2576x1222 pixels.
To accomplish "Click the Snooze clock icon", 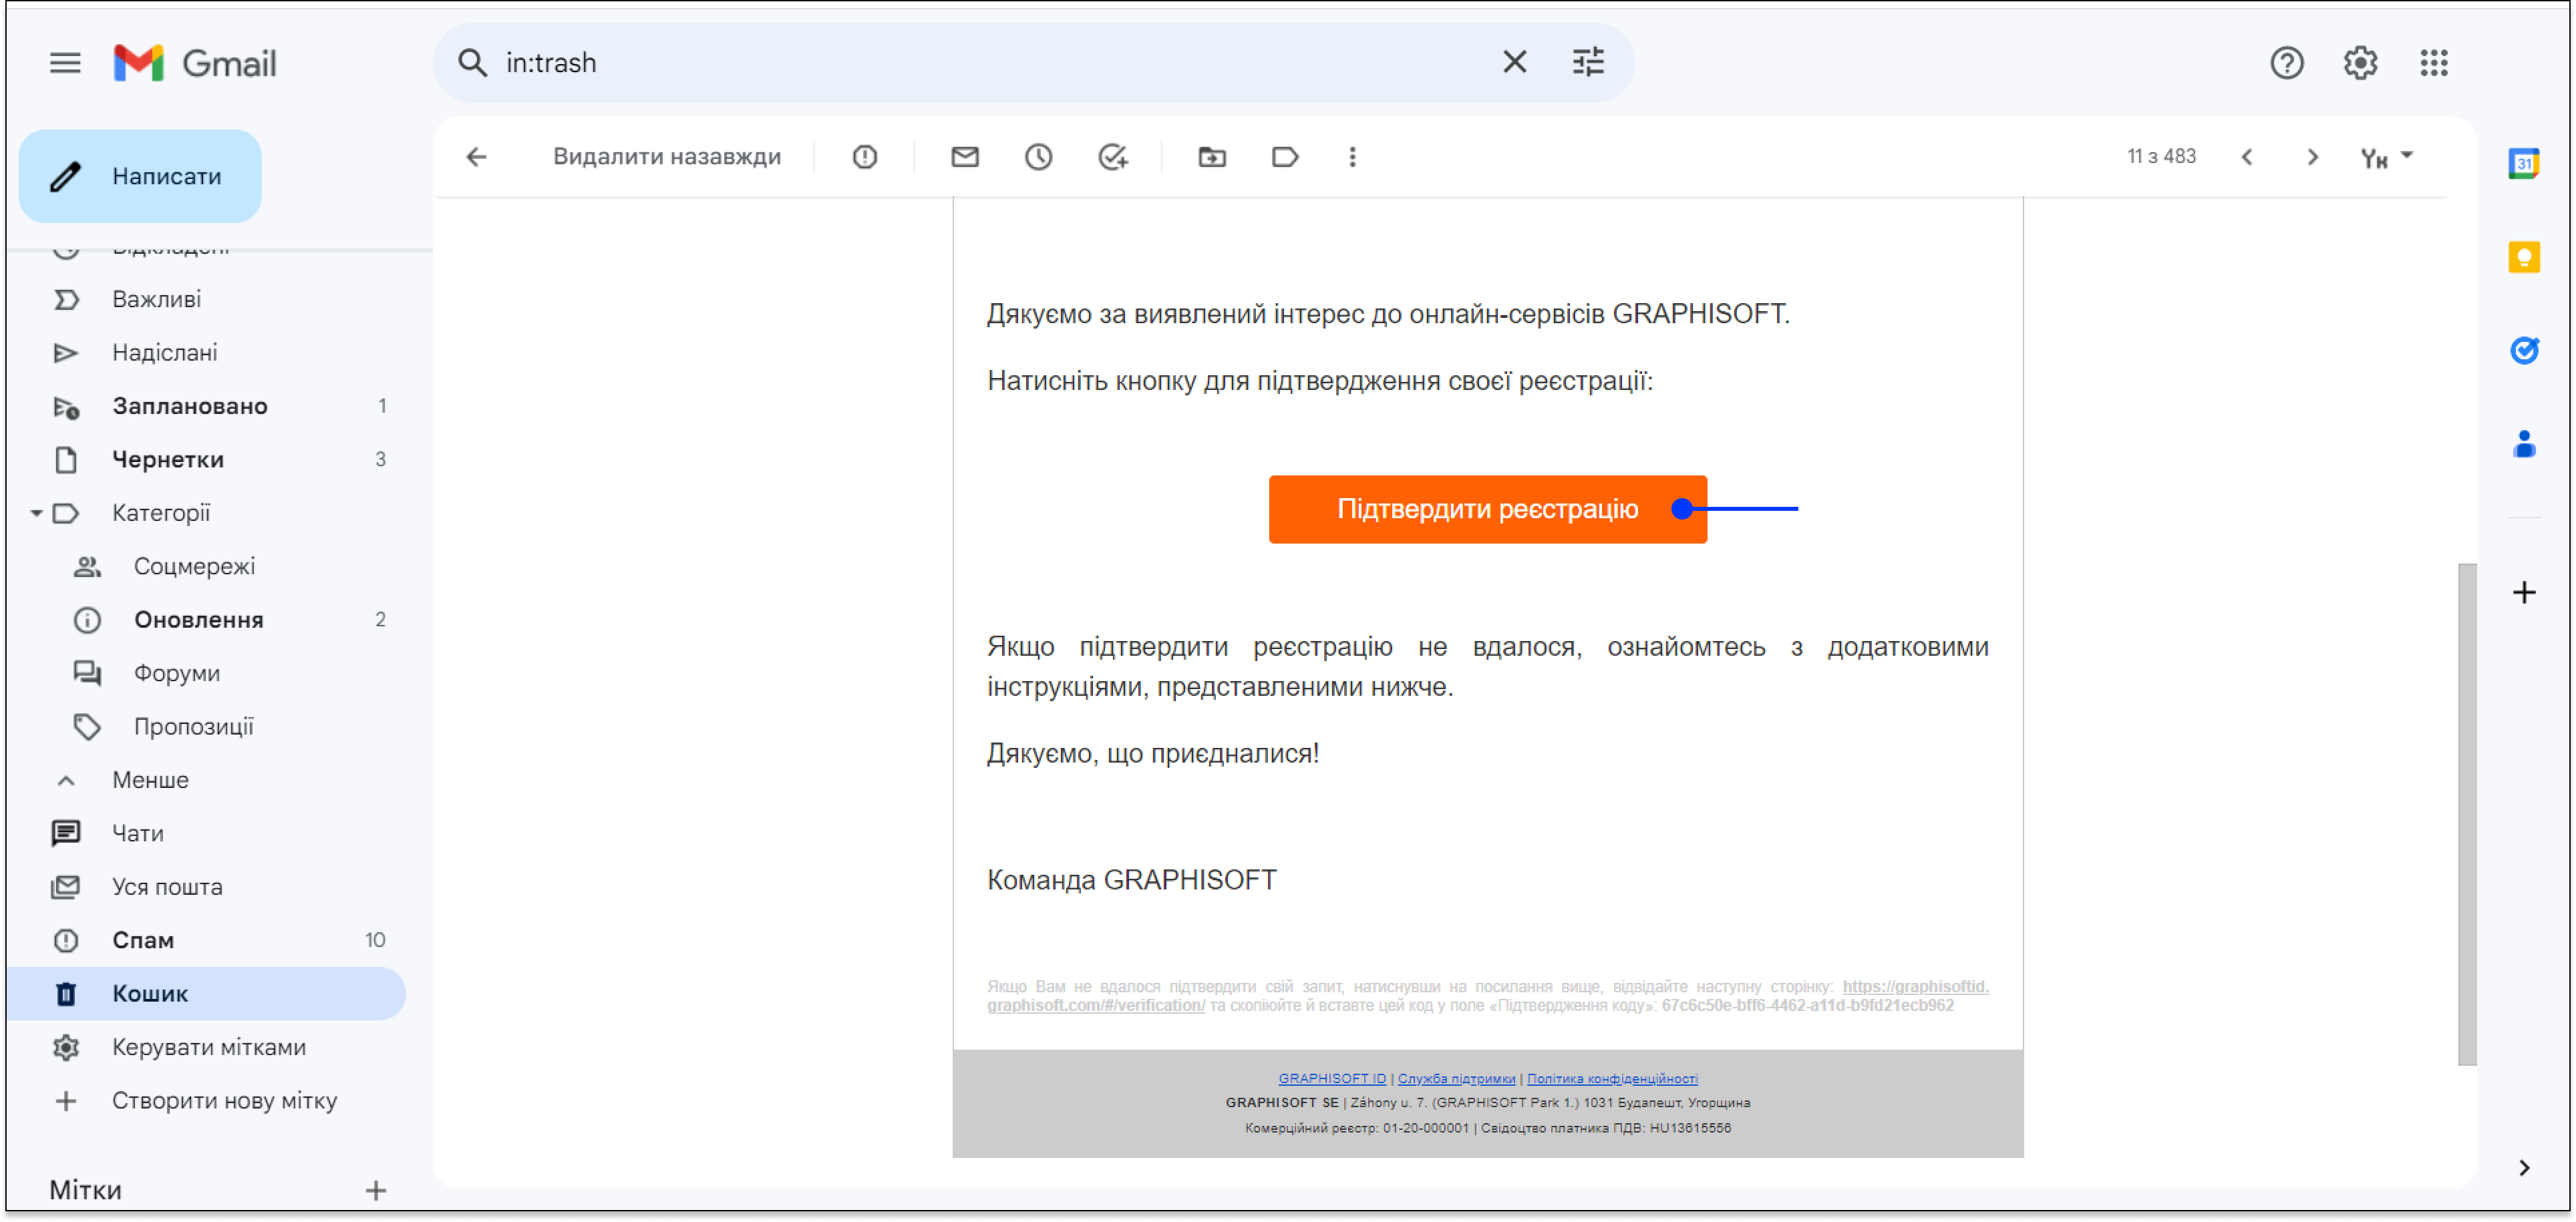I will click(x=1038, y=157).
